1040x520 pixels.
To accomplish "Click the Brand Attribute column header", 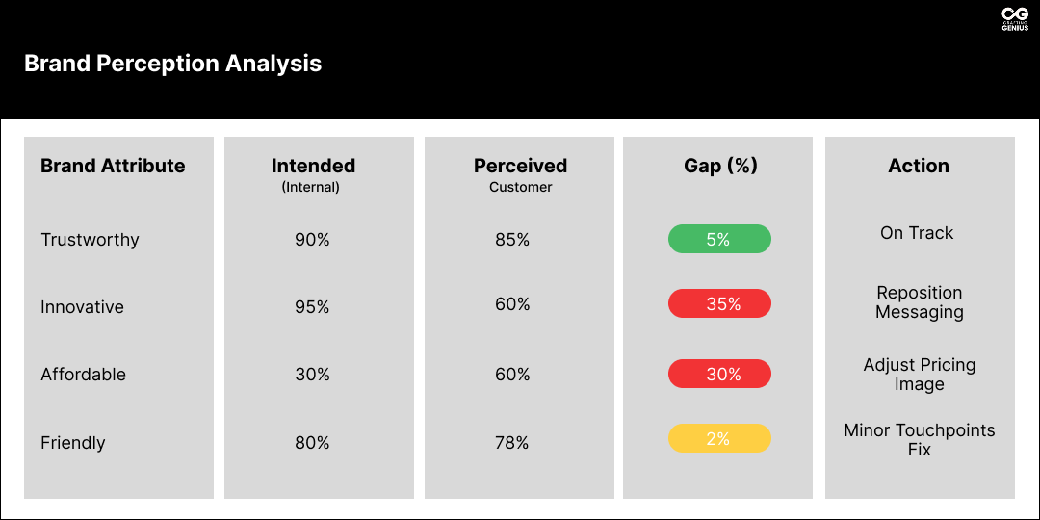I will click(113, 166).
